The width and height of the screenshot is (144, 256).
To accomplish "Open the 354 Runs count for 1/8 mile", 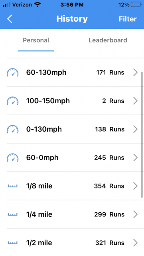I will coord(109,186).
